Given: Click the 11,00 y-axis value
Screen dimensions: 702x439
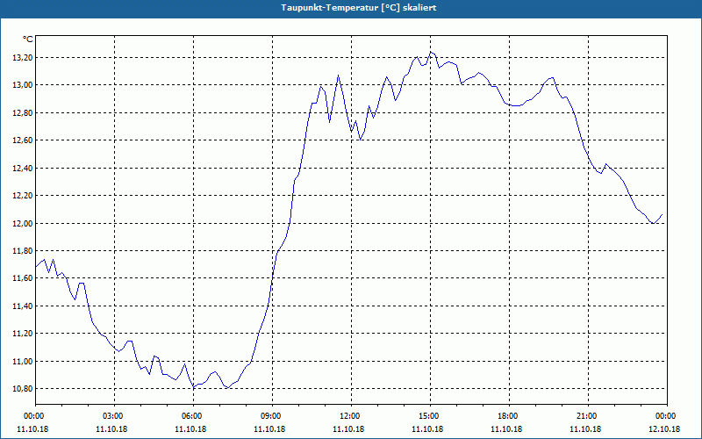Looking at the screenshot, I should point(22,361).
